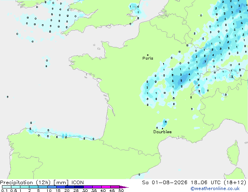Click legend value '0.1'

pyautogui.click(x=4, y=190)
